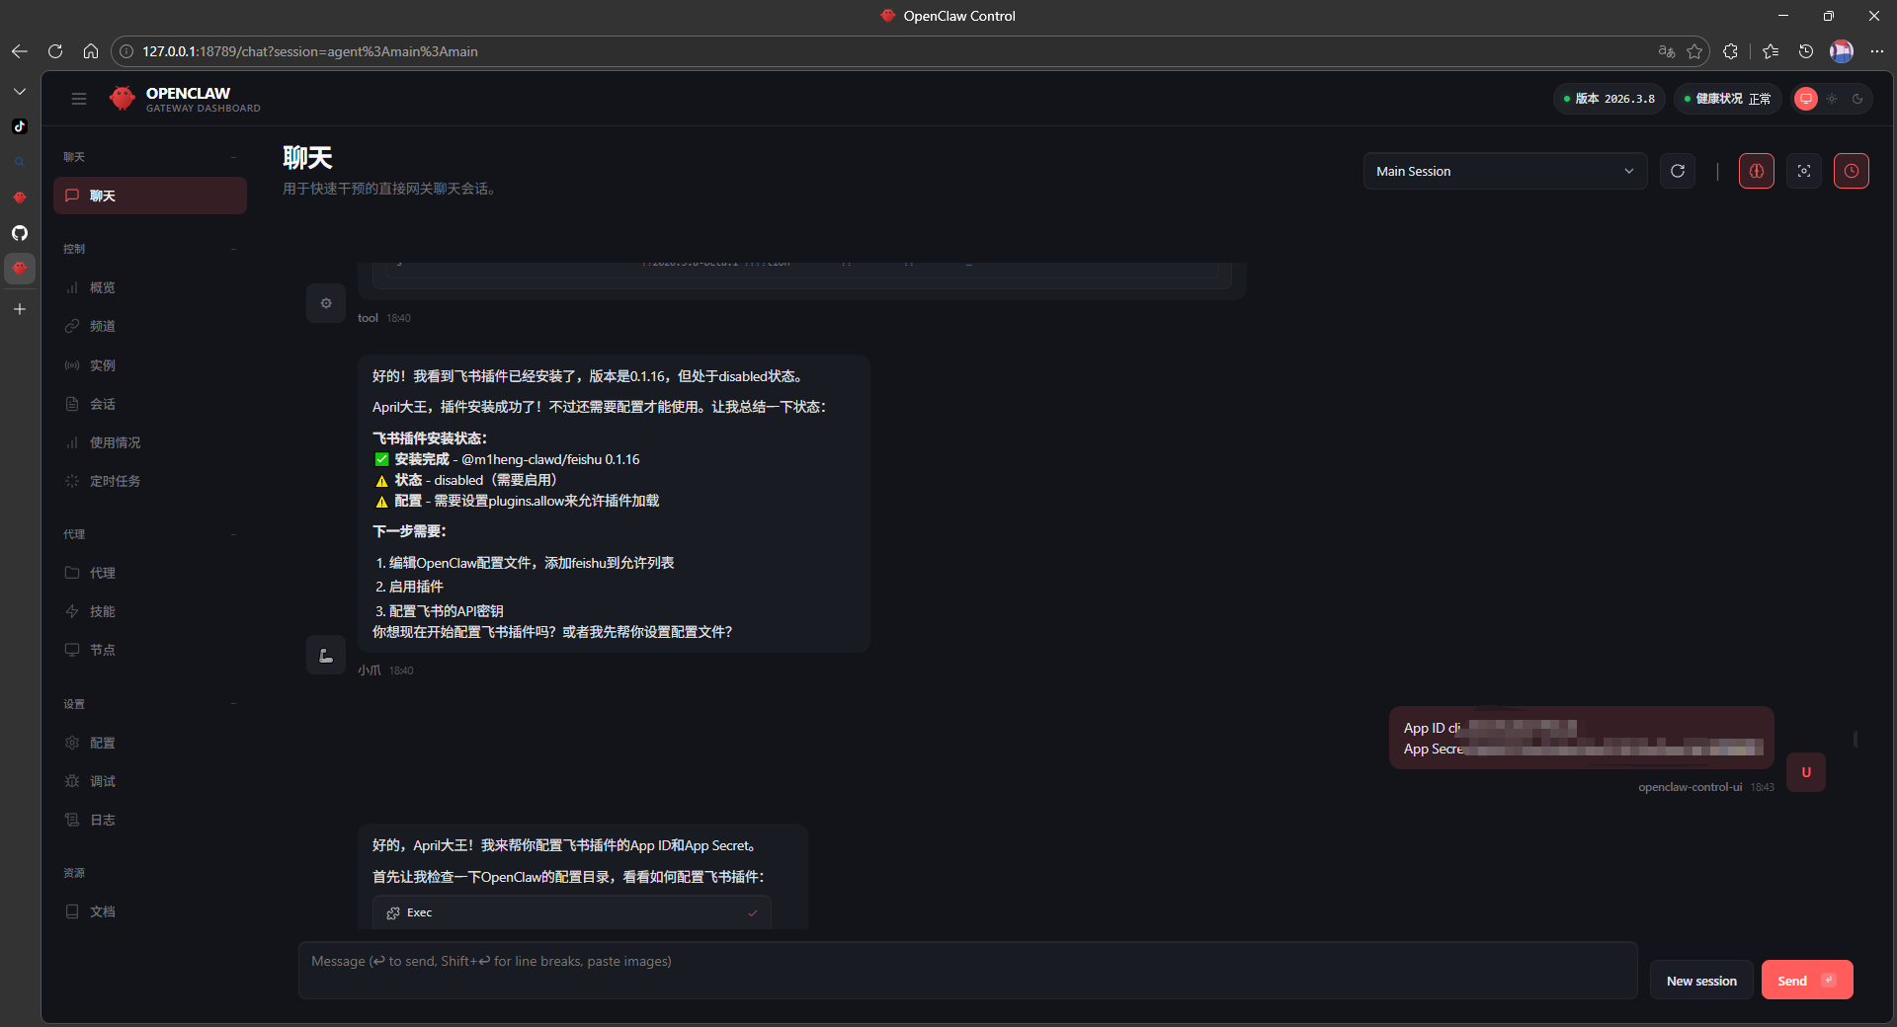Screen dimensions: 1897x1027
Task: Open browser settings and more menu
Action: (1877, 51)
